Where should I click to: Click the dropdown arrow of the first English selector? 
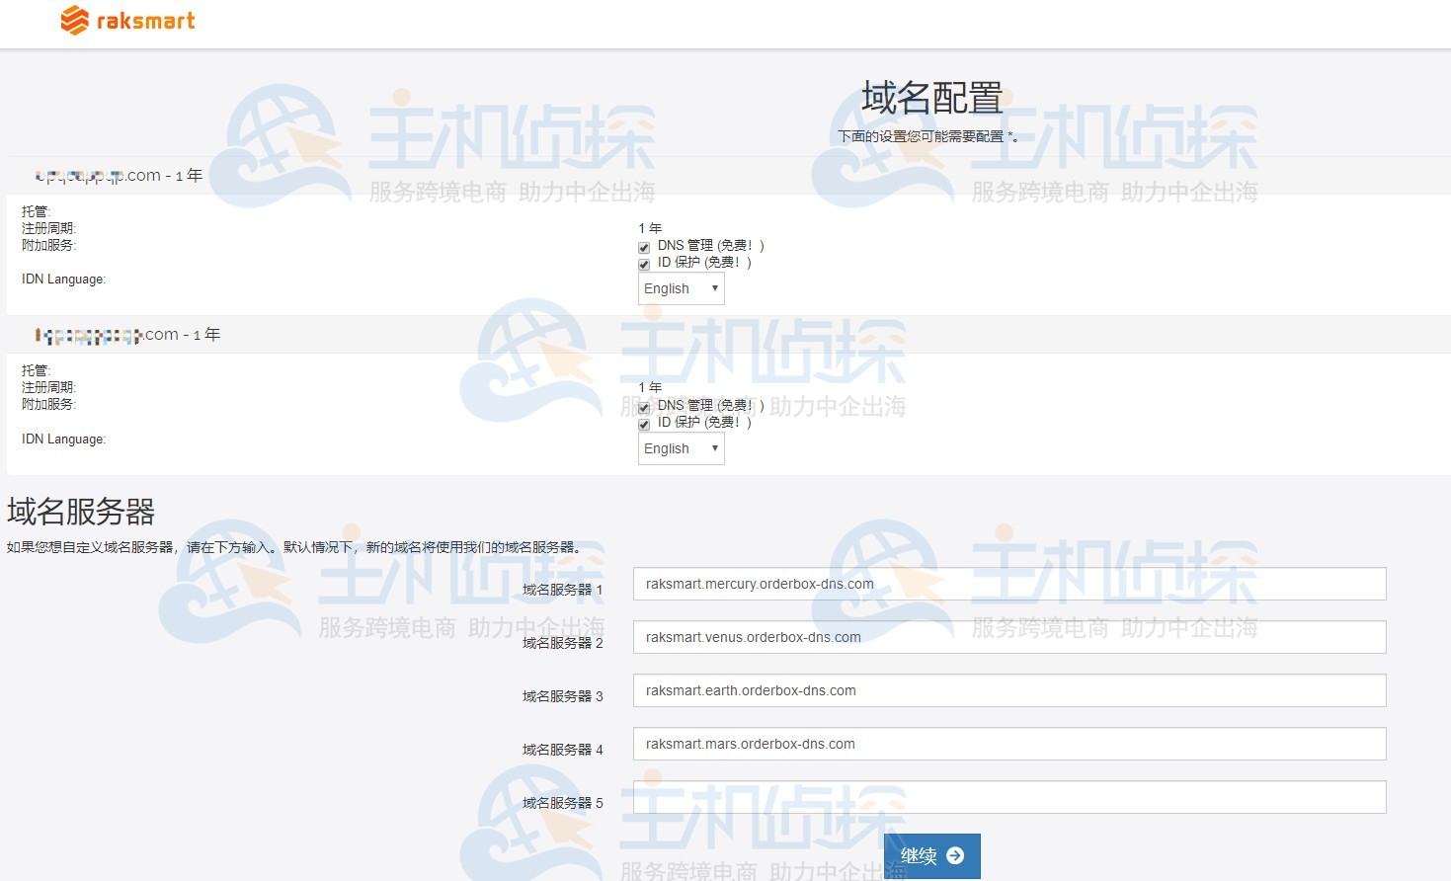point(714,287)
